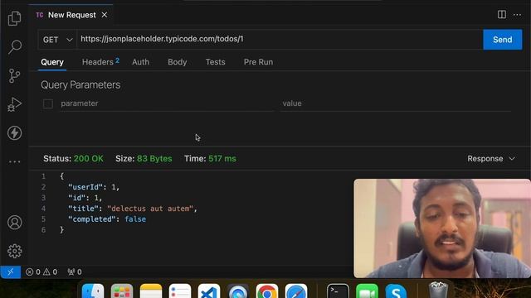Show errors and warnings count in status bar

(41, 272)
